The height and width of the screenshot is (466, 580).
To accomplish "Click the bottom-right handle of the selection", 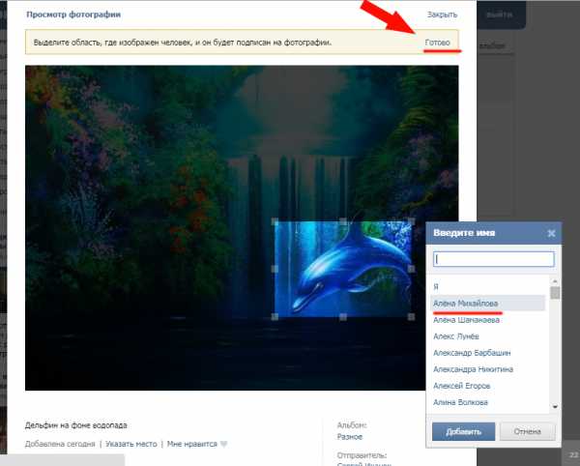I will pyautogui.click(x=411, y=317).
